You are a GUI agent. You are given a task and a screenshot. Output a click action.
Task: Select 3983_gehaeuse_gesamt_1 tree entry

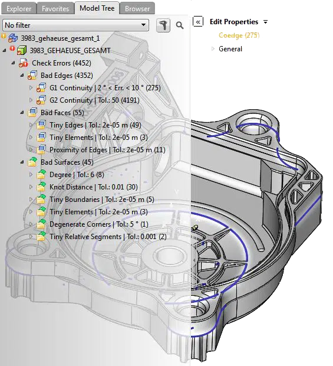click(60, 38)
